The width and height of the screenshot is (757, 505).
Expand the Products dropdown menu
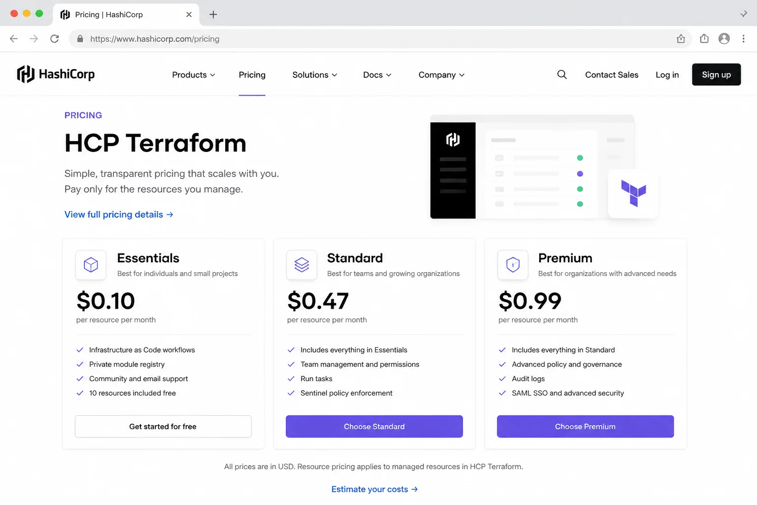(194, 75)
